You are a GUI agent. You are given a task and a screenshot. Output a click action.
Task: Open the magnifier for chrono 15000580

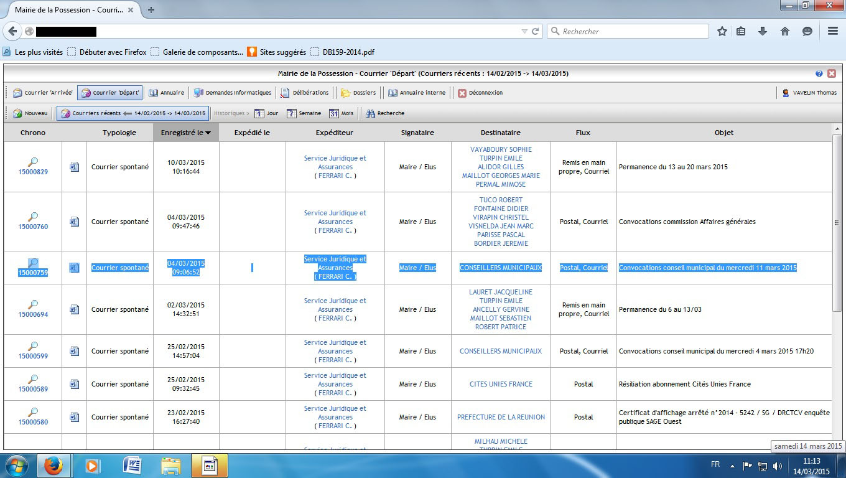[x=33, y=412]
